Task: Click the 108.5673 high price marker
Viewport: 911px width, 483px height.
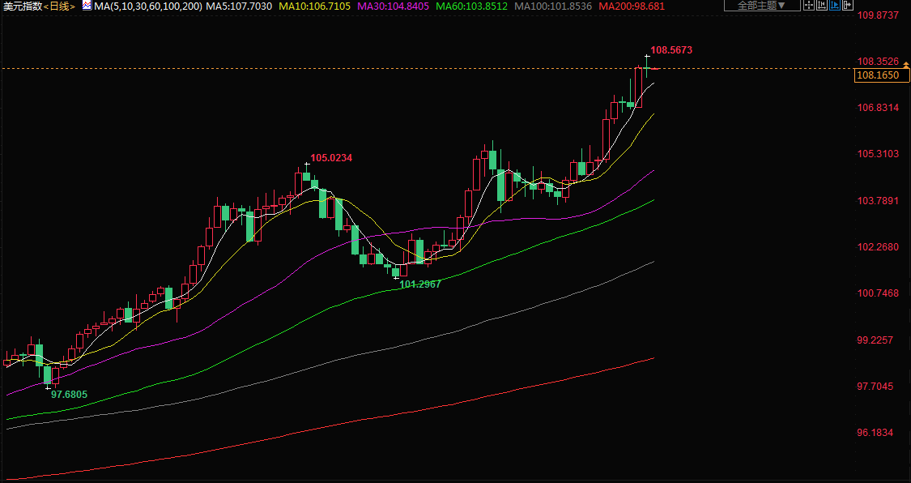Action: [671, 50]
